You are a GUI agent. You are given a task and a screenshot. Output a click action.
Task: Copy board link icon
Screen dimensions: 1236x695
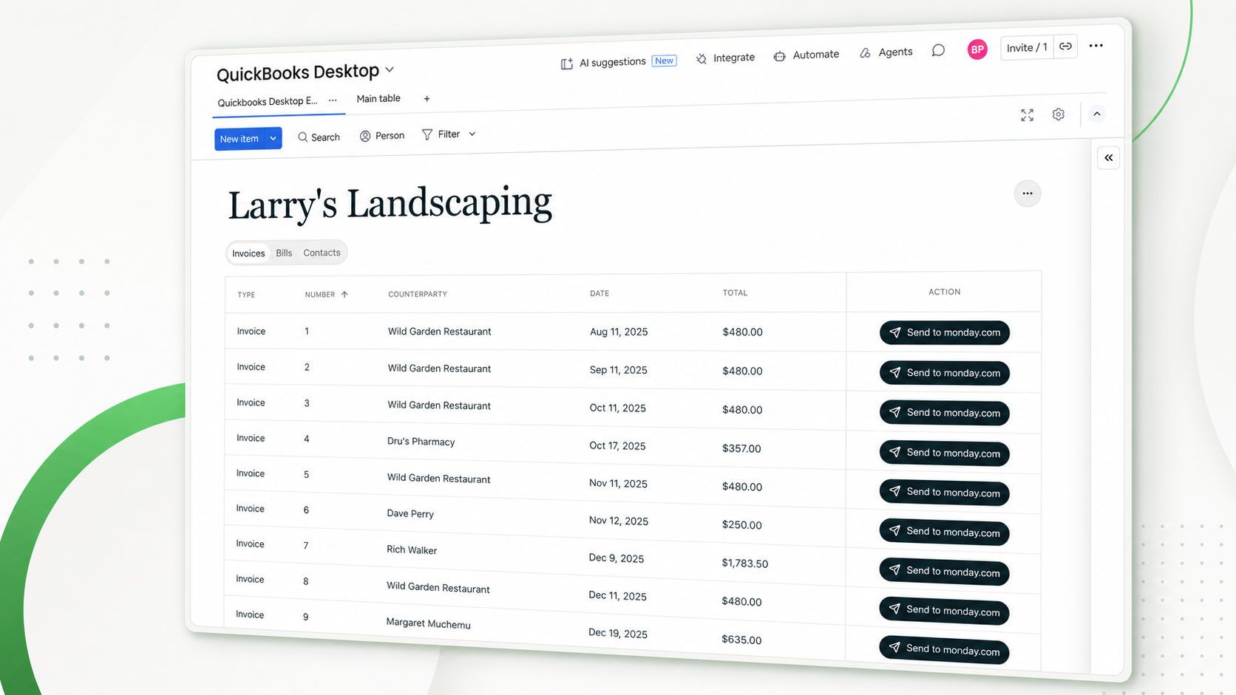click(x=1065, y=46)
